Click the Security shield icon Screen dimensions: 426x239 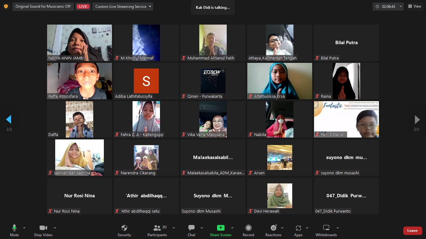[x=124, y=228]
